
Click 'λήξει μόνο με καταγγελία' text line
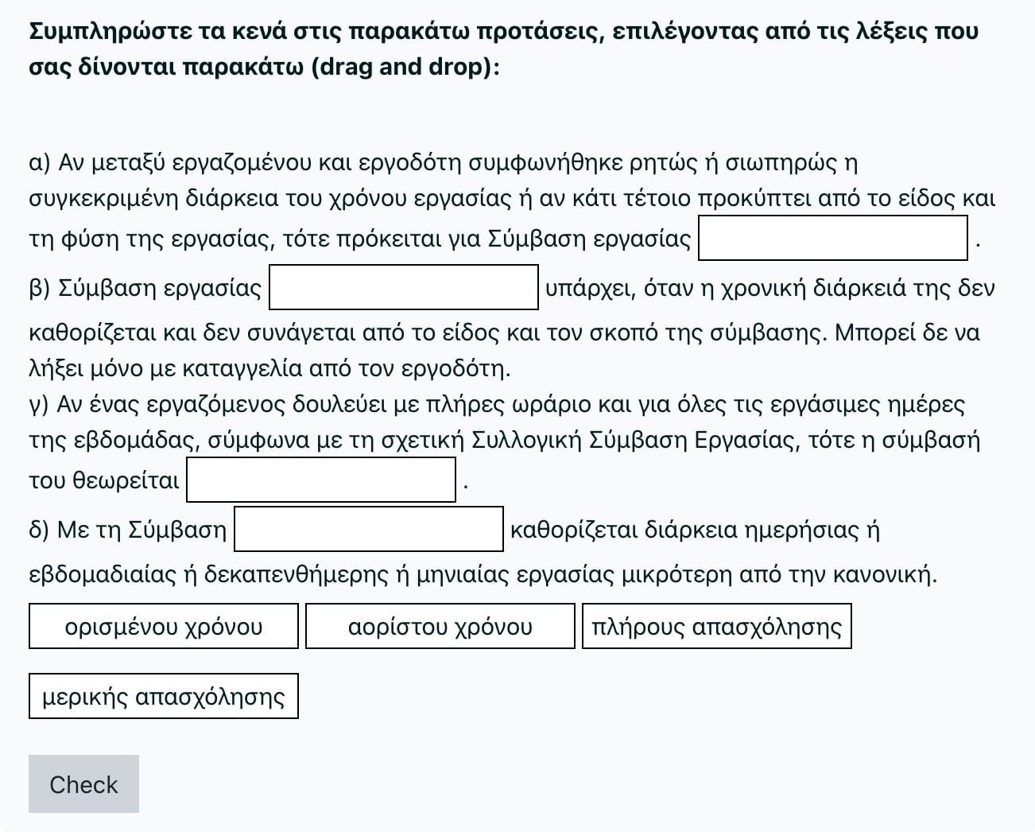(269, 368)
